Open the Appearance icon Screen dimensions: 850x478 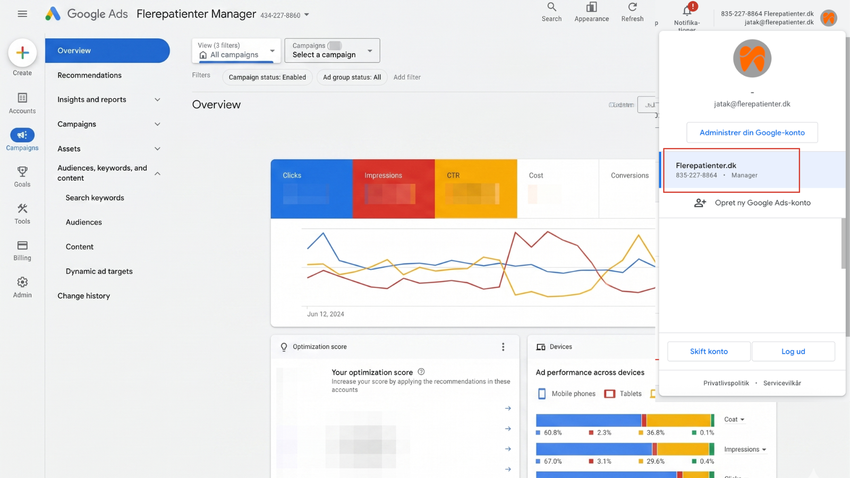[591, 7]
